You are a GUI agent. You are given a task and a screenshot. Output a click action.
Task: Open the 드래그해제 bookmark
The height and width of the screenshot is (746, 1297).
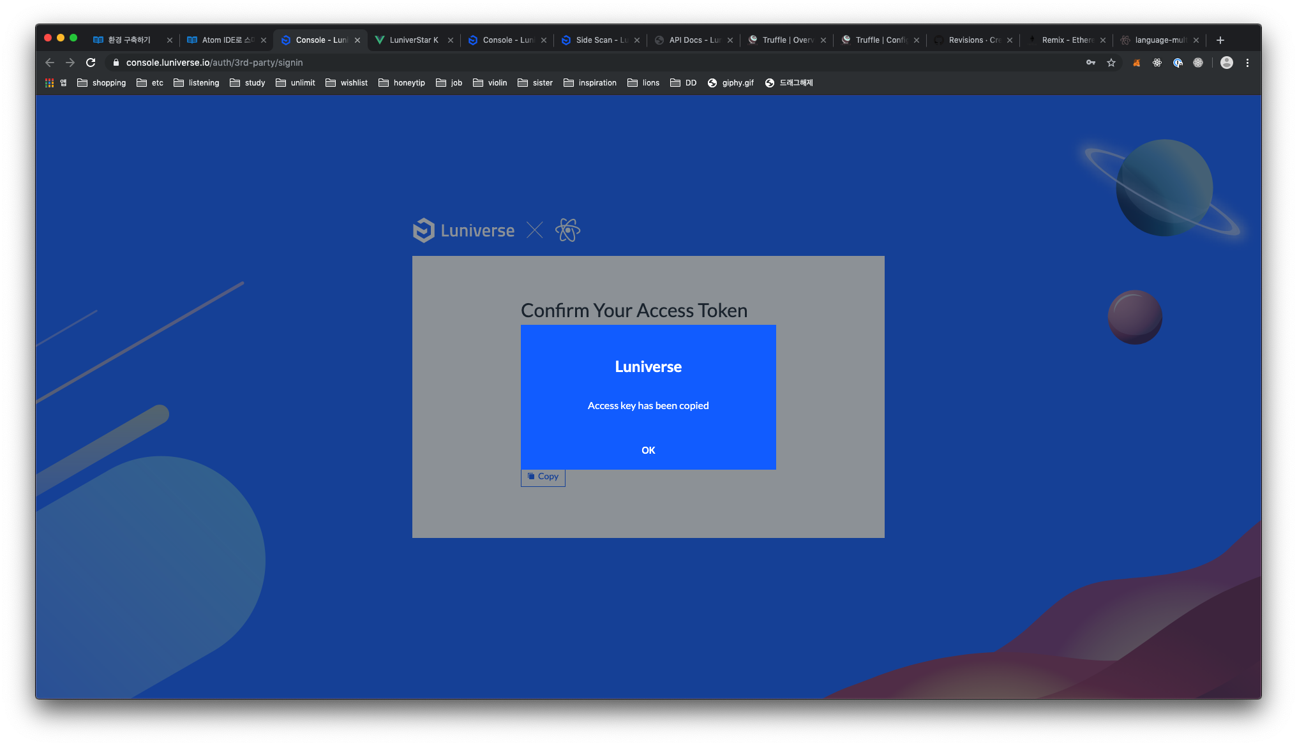click(x=789, y=83)
